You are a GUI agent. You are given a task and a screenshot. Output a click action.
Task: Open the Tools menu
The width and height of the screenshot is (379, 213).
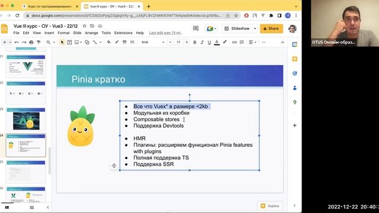[x=106, y=33]
